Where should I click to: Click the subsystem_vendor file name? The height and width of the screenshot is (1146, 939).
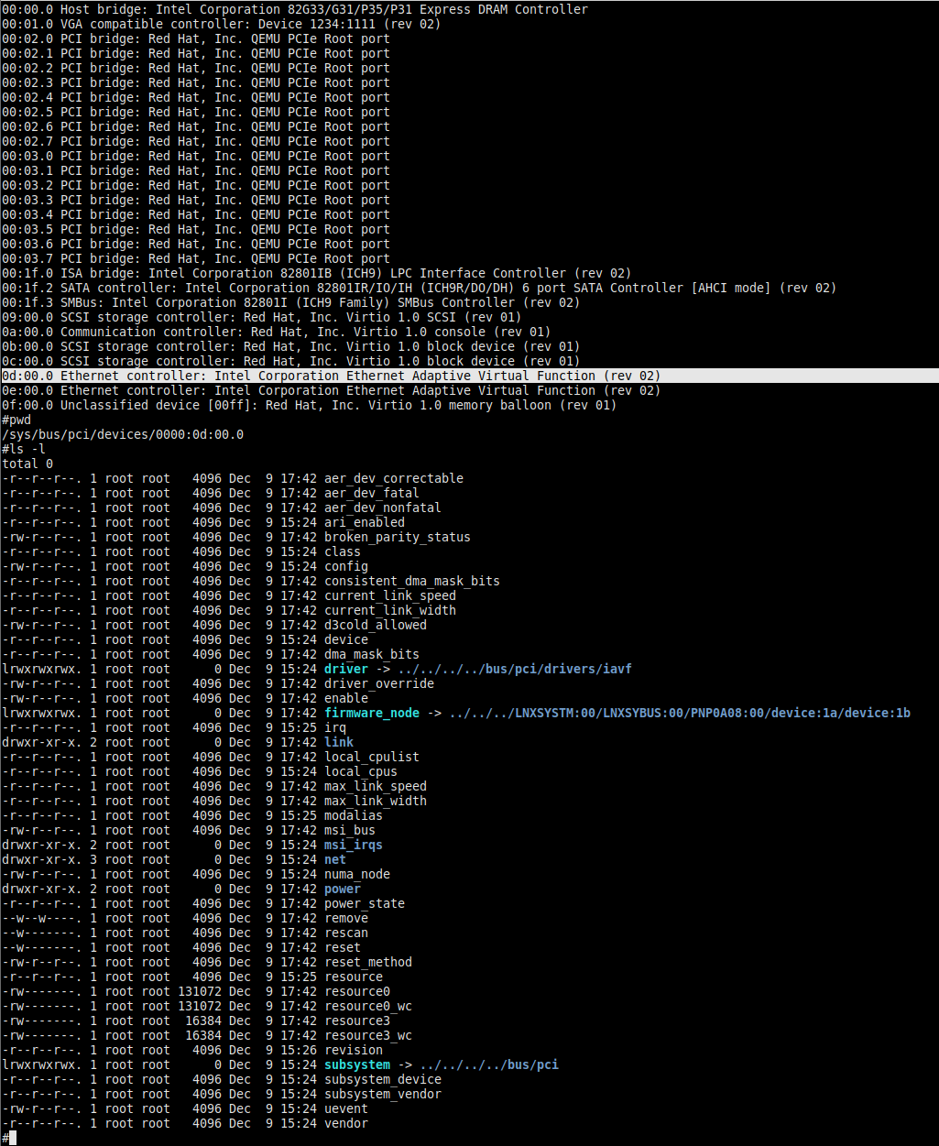pos(383,1094)
